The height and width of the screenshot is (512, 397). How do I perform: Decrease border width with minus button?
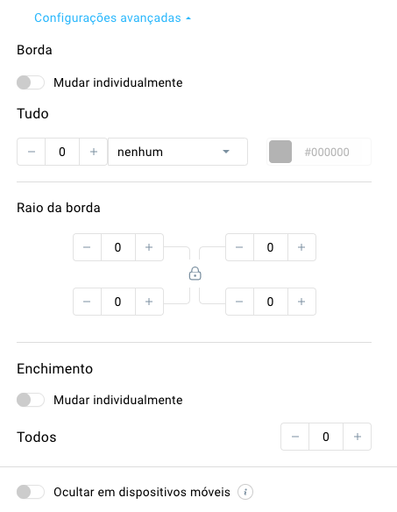click(32, 152)
